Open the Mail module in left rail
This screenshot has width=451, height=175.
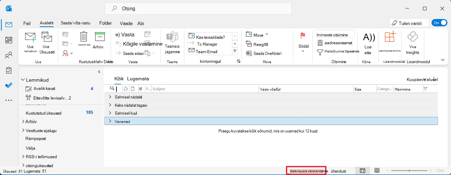click(9, 25)
